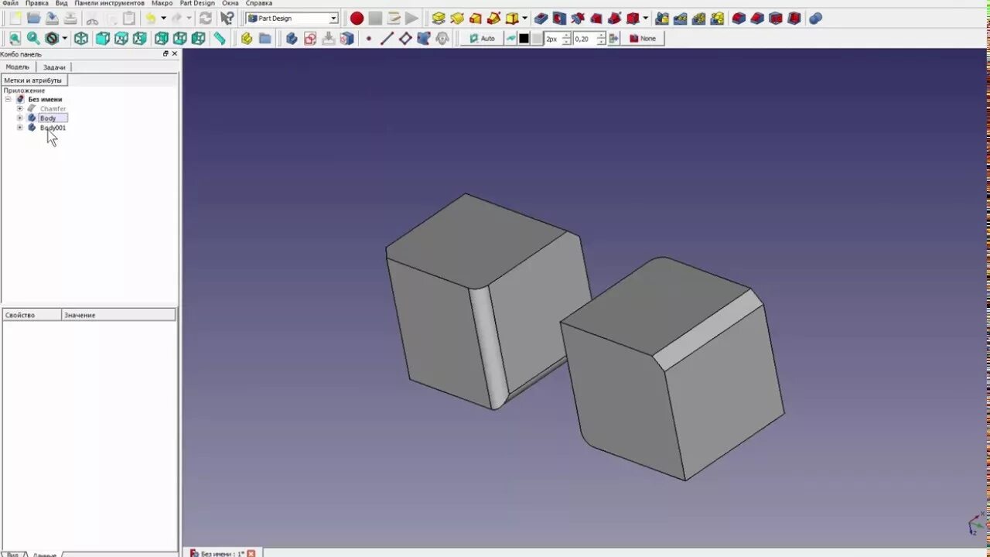Select the Boolean operation tool
The width and height of the screenshot is (990, 557).
click(x=815, y=18)
